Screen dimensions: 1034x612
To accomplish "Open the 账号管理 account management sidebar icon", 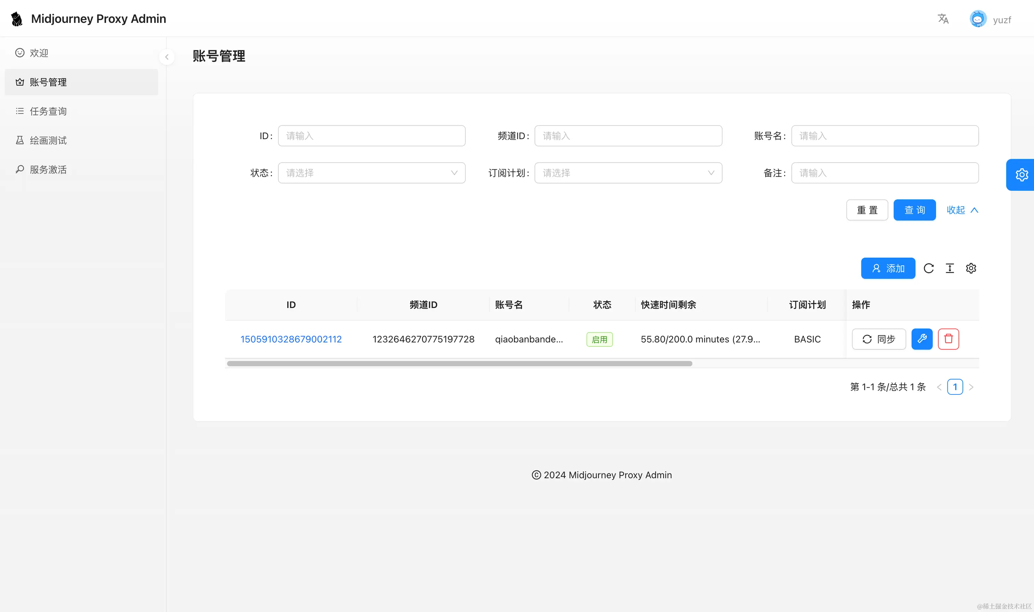I will pyautogui.click(x=20, y=82).
